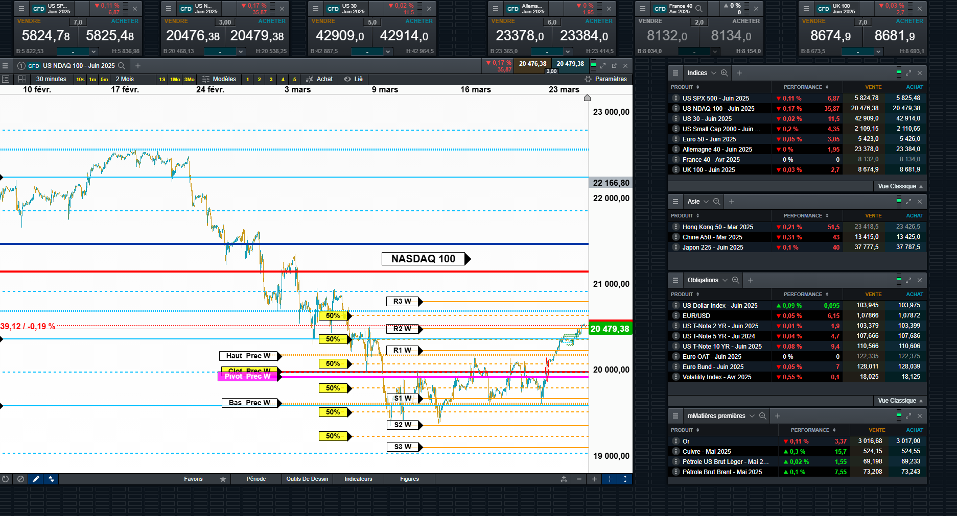Select the pencil drawing tool
Screen dimensions: 957x516
[x=36, y=479]
